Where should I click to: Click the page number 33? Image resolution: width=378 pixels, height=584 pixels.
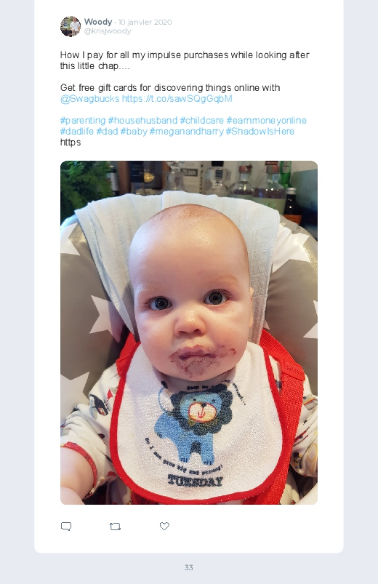[189, 567]
